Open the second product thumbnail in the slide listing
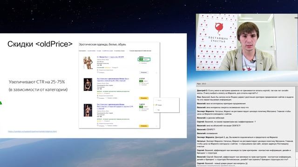Screen dimensions: 298x167 (88, 84)
